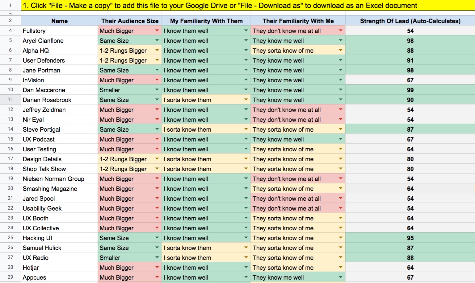Select the 'Aryel Cianflone' name cell
Screen dimensions: 475x283
pyautogui.click(x=59, y=40)
